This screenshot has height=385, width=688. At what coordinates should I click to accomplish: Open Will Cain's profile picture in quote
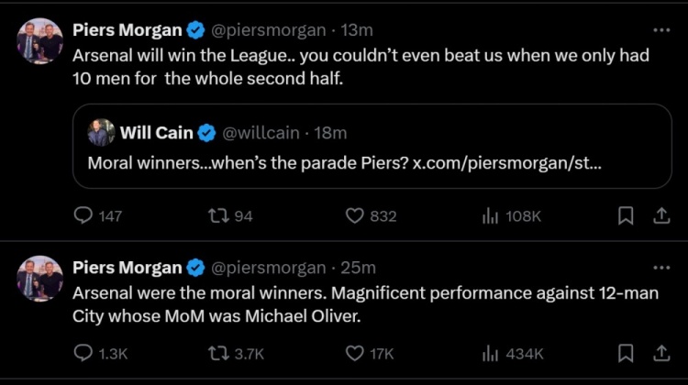(x=101, y=133)
